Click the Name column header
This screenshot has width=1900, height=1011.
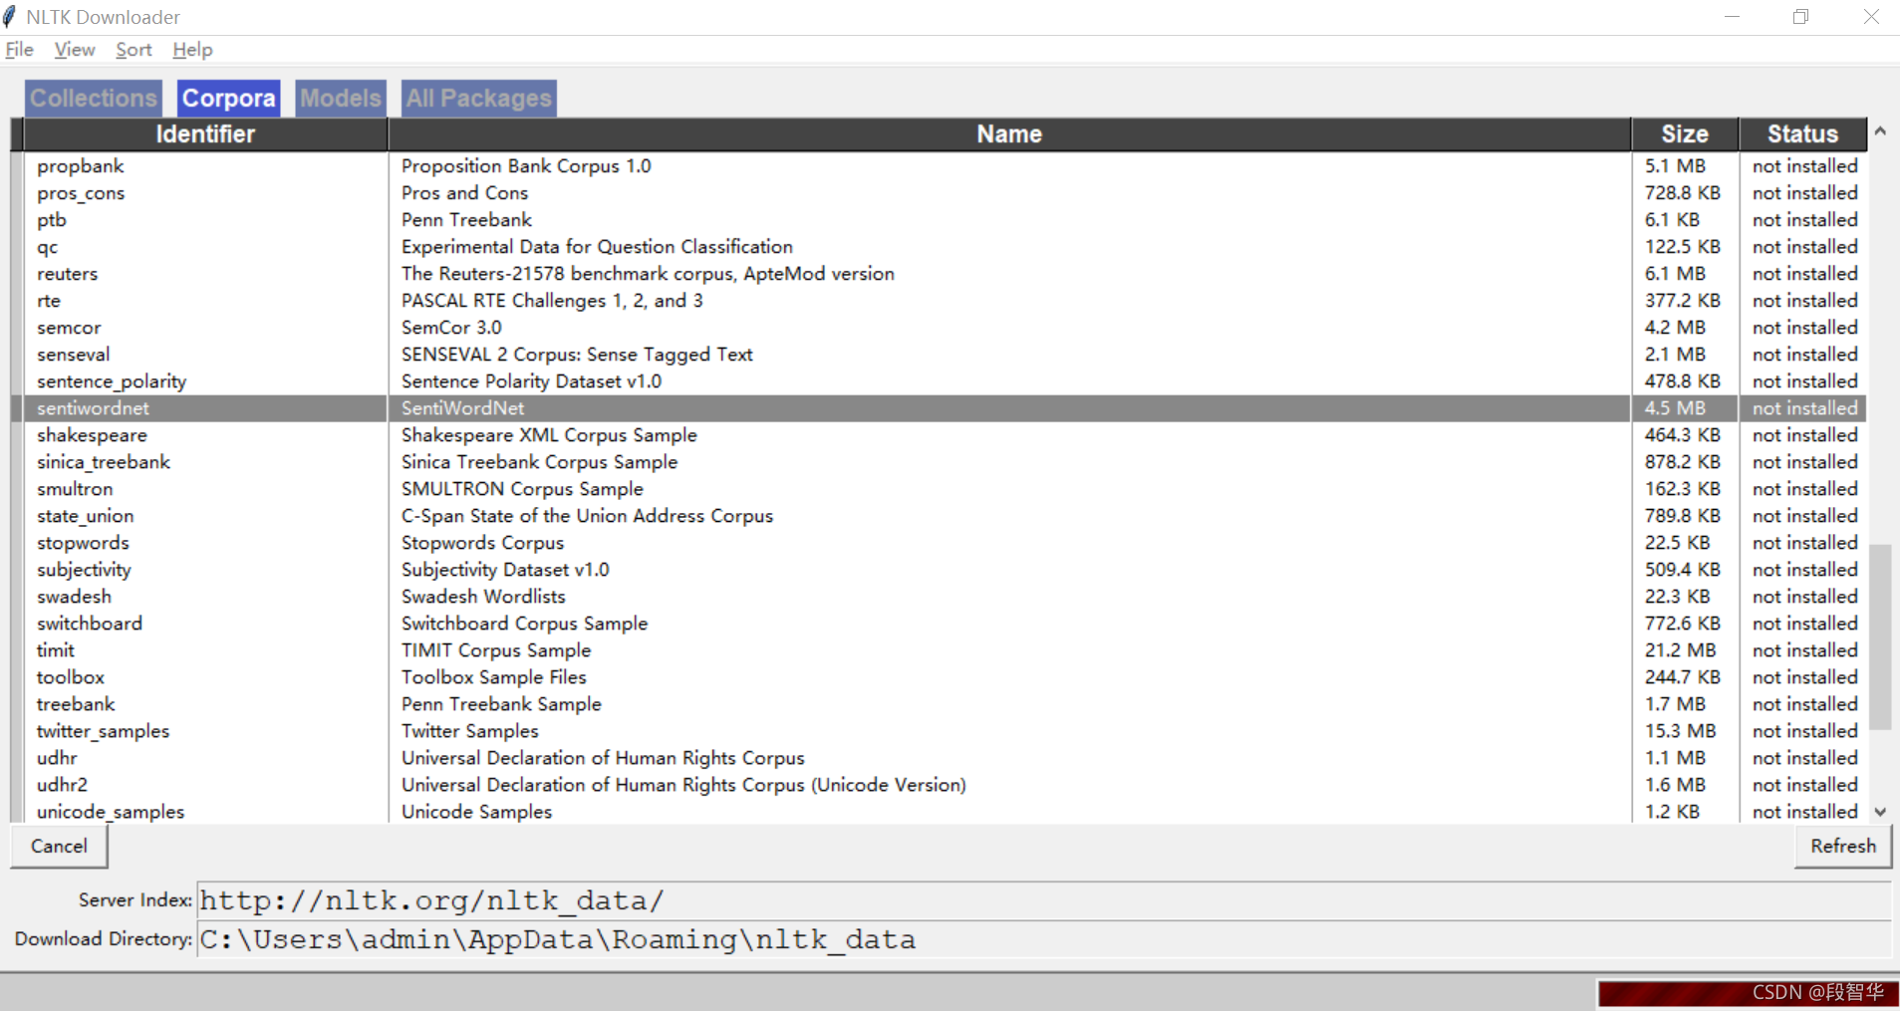click(x=1009, y=134)
